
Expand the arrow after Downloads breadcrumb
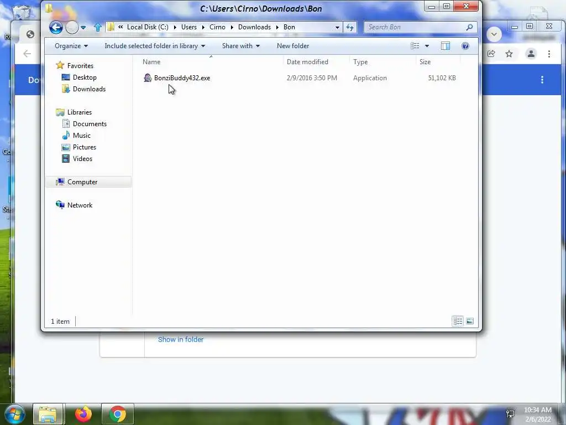tap(277, 28)
